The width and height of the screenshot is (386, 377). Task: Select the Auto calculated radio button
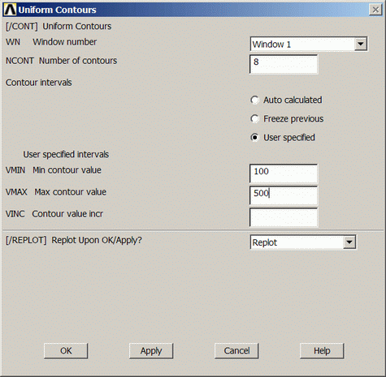pos(254,100)
